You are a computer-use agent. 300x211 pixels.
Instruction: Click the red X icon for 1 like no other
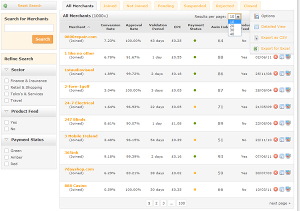click(x=275, y=57)
